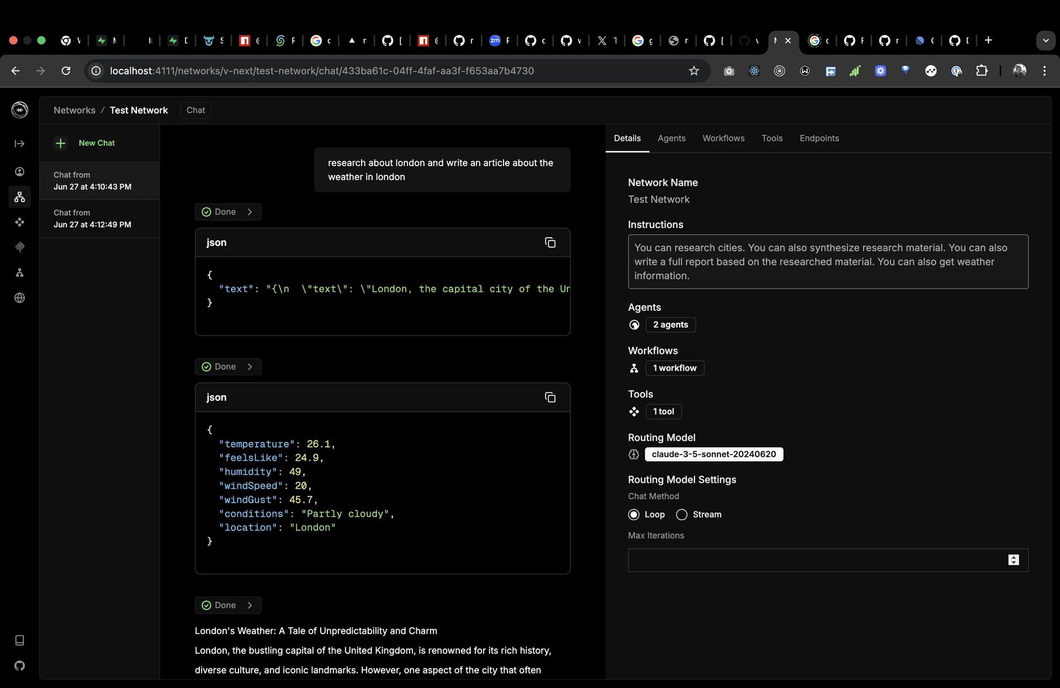Open the Endpoints tab
The image size is (1060, 688).
tap(819, 138)
